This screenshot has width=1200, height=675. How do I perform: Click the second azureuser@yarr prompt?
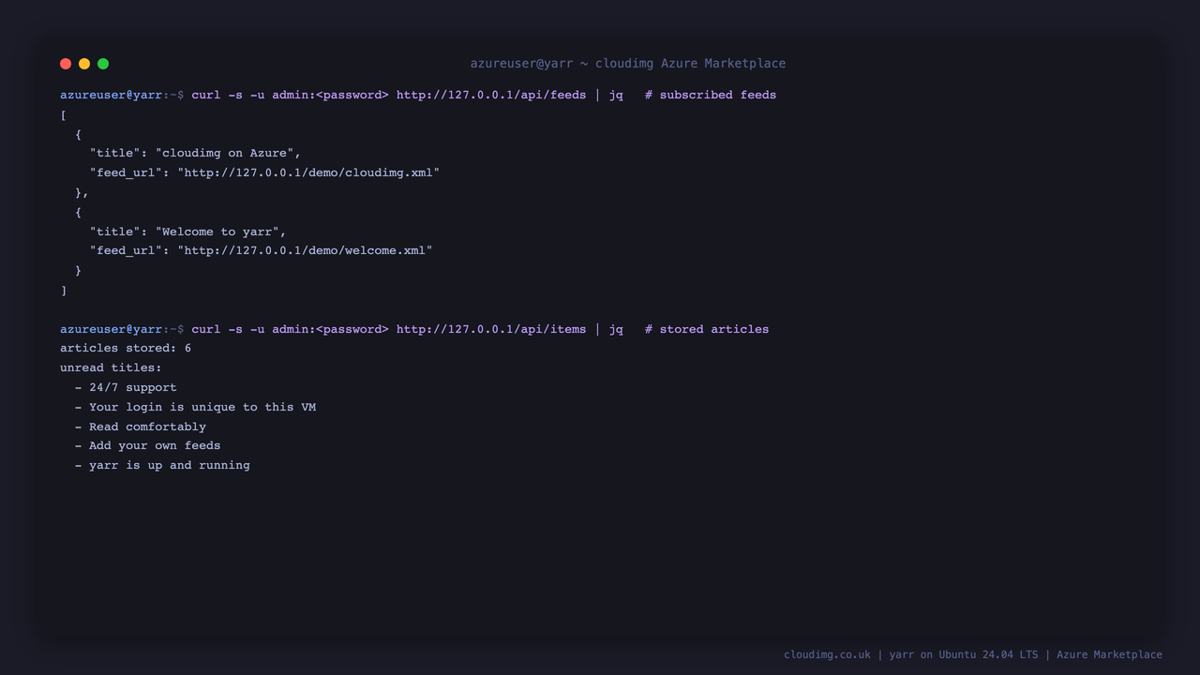coord(122,329)
